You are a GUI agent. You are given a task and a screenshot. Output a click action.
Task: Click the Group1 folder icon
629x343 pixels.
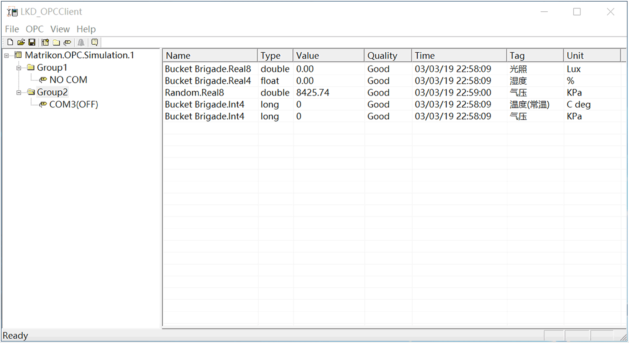pos(31,67)
